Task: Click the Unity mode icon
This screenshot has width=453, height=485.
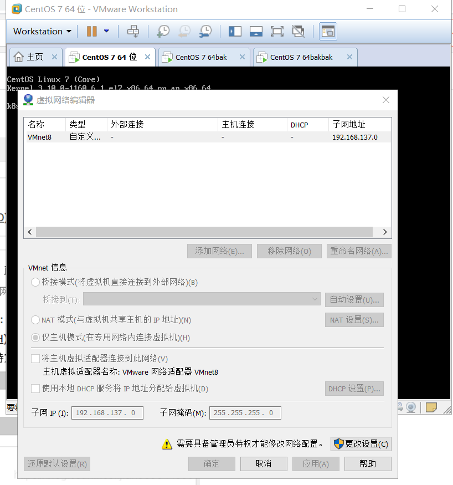Action: point(298,31)
